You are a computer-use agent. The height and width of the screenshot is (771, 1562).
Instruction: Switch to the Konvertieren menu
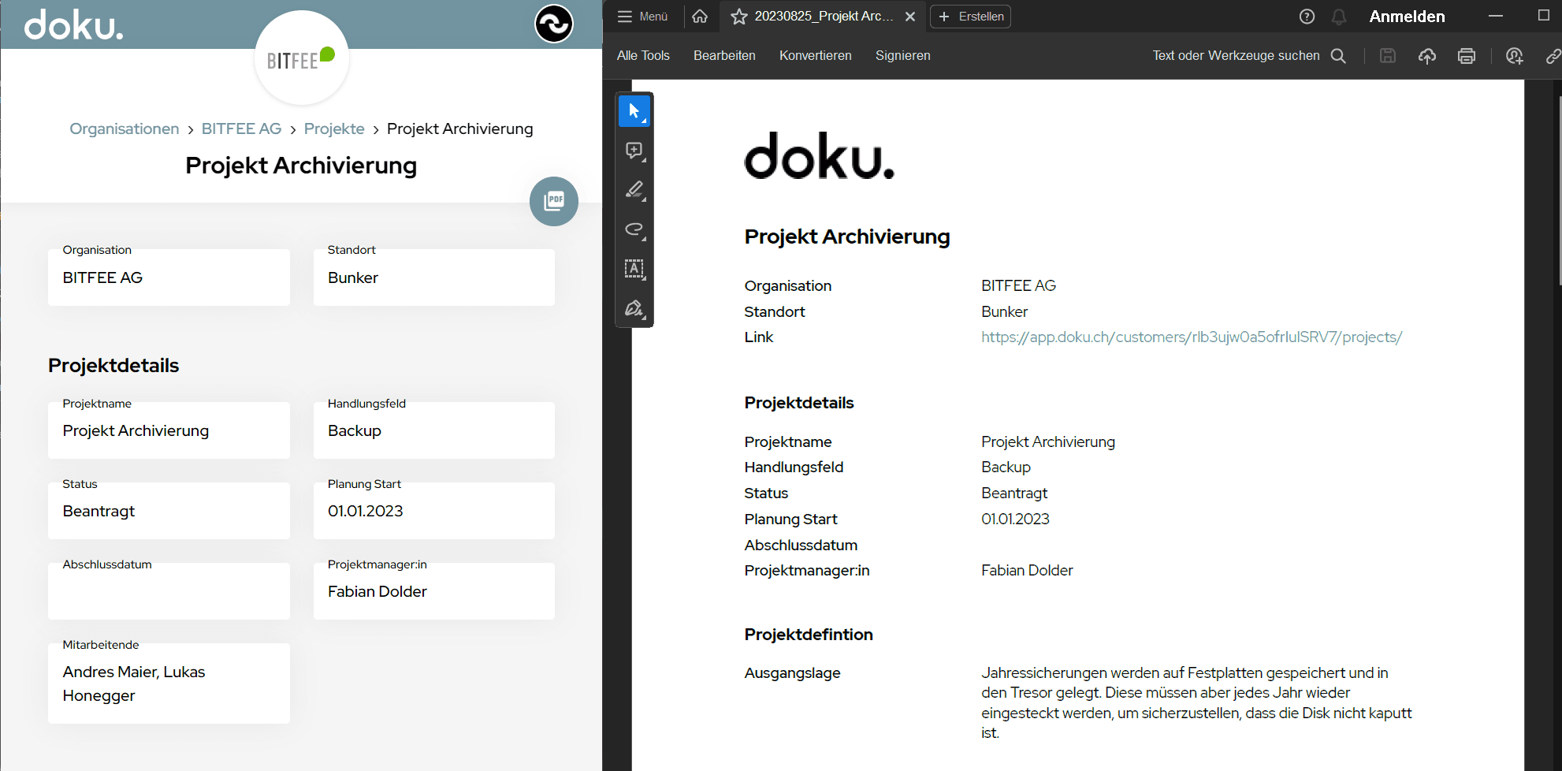tap(815, 55)
